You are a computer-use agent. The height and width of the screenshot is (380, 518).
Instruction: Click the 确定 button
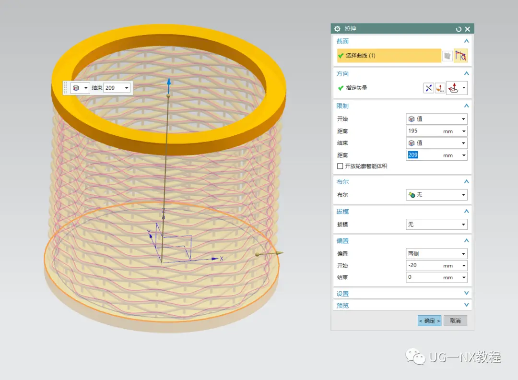[429, 321]
